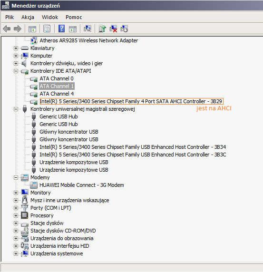This screenshot has width=263, height=272.
Task: Select Intel SATA AHCI Controller 3B29 entry
Action: [131, 101]
